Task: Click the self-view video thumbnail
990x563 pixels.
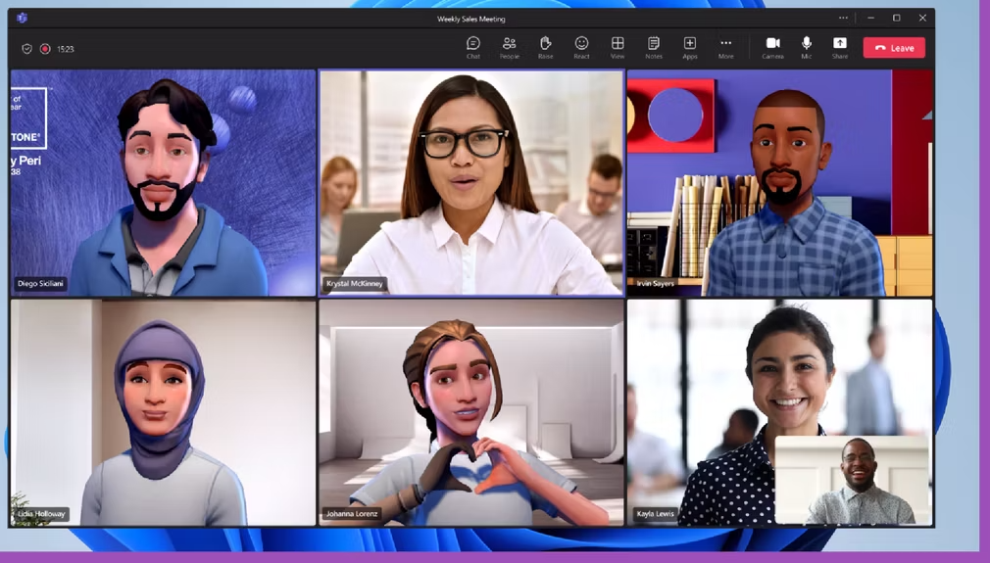Action: 852,480
